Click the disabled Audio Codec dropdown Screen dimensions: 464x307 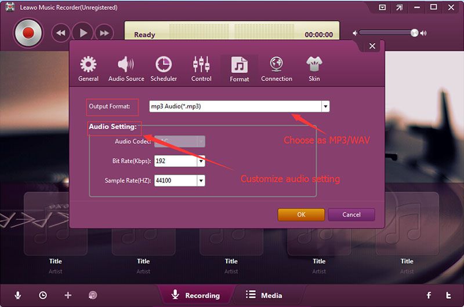pos(180,141)
